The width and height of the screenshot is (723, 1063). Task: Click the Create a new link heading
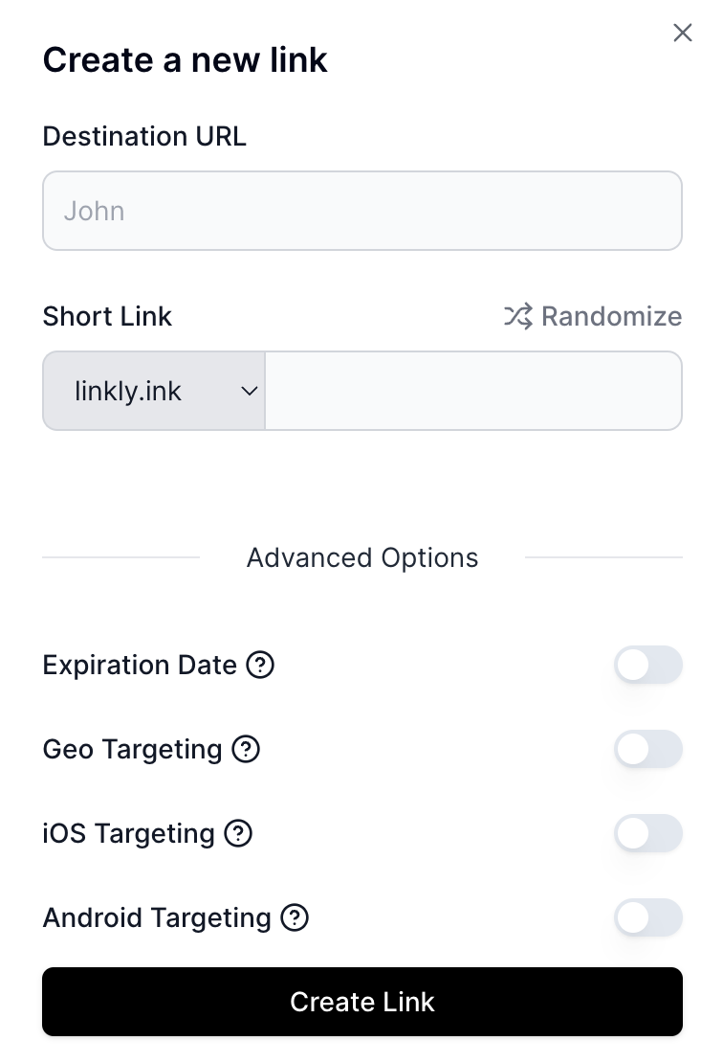185,59
